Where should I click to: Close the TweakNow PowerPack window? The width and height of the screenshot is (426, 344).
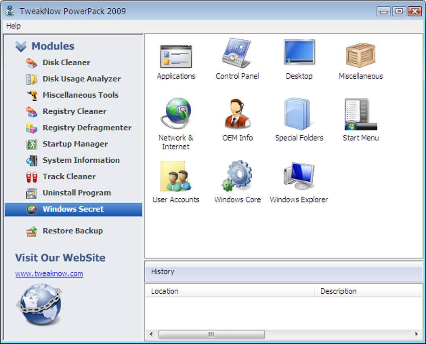click(x=415, y=11)
